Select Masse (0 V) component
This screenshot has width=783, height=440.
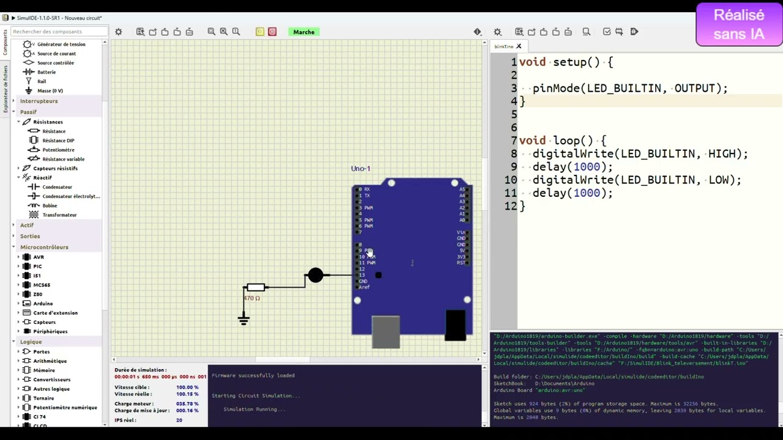pos(50,90)
